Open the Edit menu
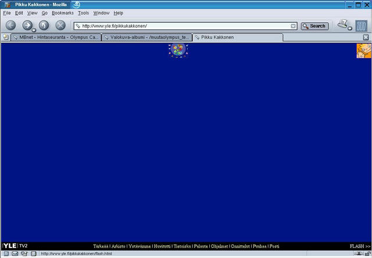The image size is (372, 258). point(19,13)
